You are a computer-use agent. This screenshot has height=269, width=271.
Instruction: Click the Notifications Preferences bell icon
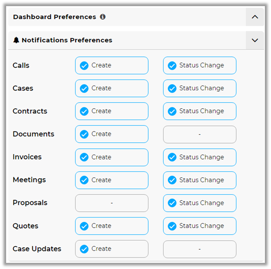[x=16, y=40]
